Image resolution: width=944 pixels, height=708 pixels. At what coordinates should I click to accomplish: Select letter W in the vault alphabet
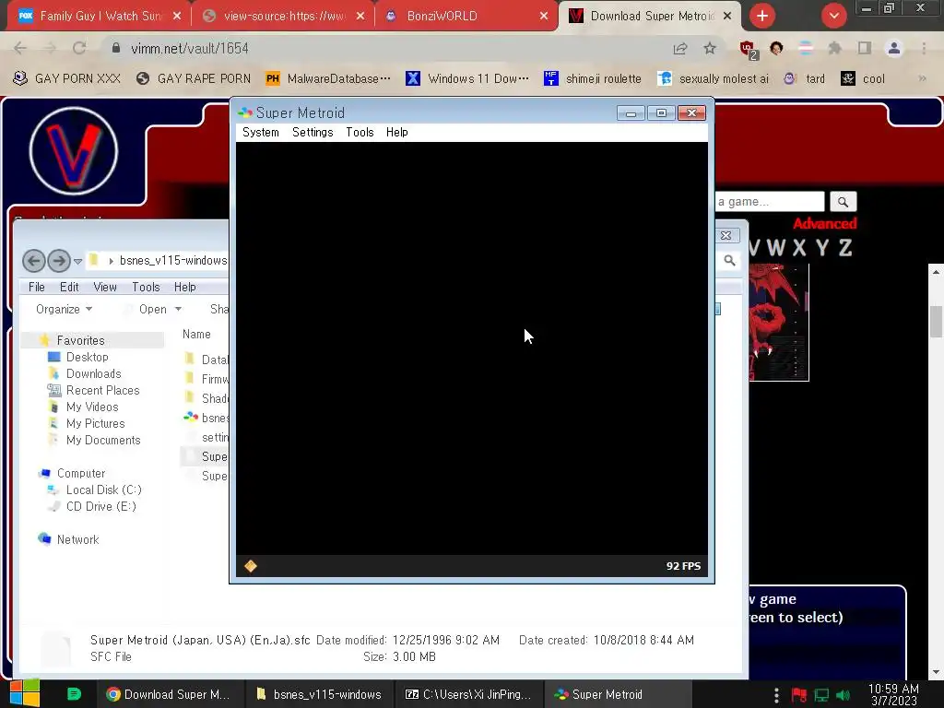click(776, 247)
